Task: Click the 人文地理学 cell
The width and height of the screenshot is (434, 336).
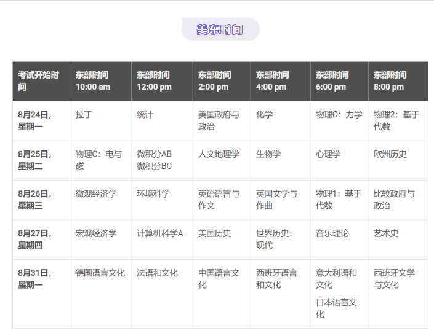Action: (219, 154)
